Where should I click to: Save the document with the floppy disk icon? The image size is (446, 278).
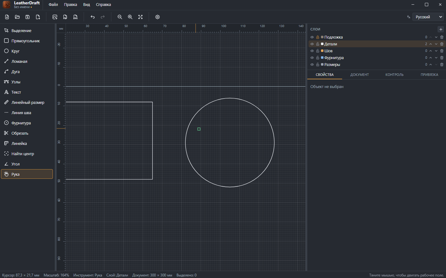click(28, 17)
